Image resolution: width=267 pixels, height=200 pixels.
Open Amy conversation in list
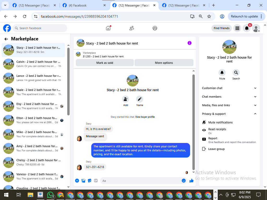tap(33, 148)
